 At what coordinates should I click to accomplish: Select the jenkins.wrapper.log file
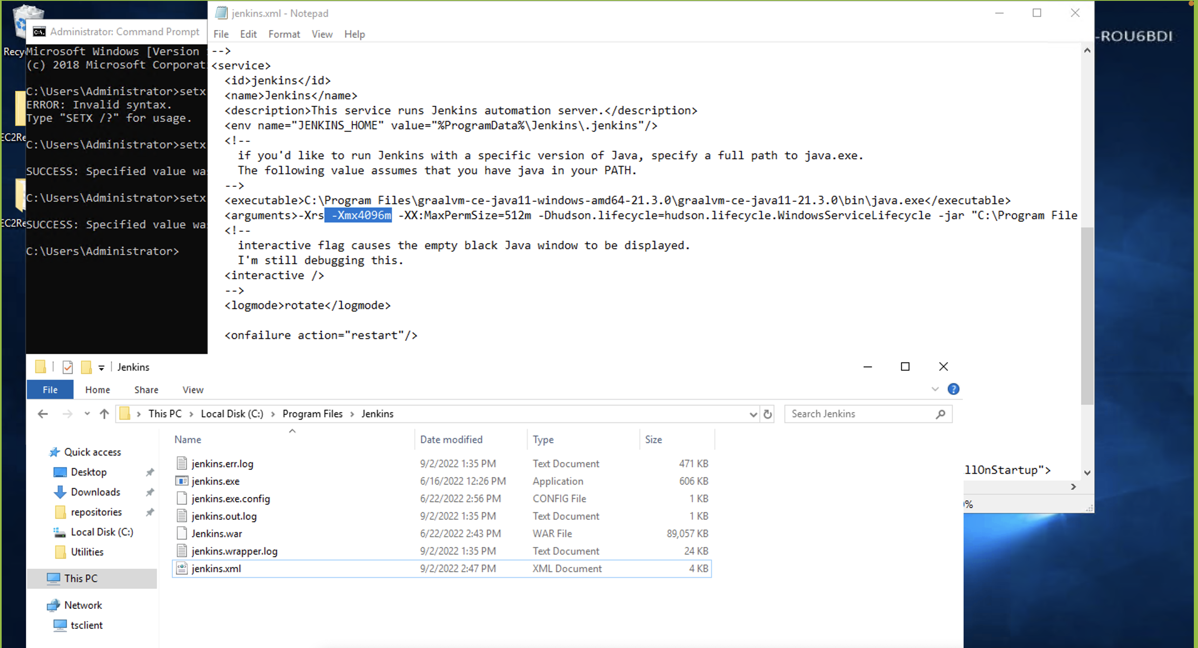tap(234, 551)
